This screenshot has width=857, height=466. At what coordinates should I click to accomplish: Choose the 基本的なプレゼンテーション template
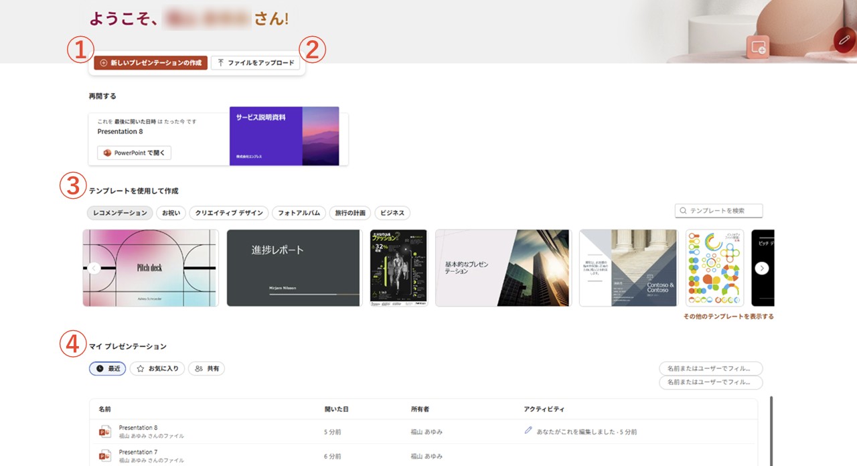pos(502,268)
